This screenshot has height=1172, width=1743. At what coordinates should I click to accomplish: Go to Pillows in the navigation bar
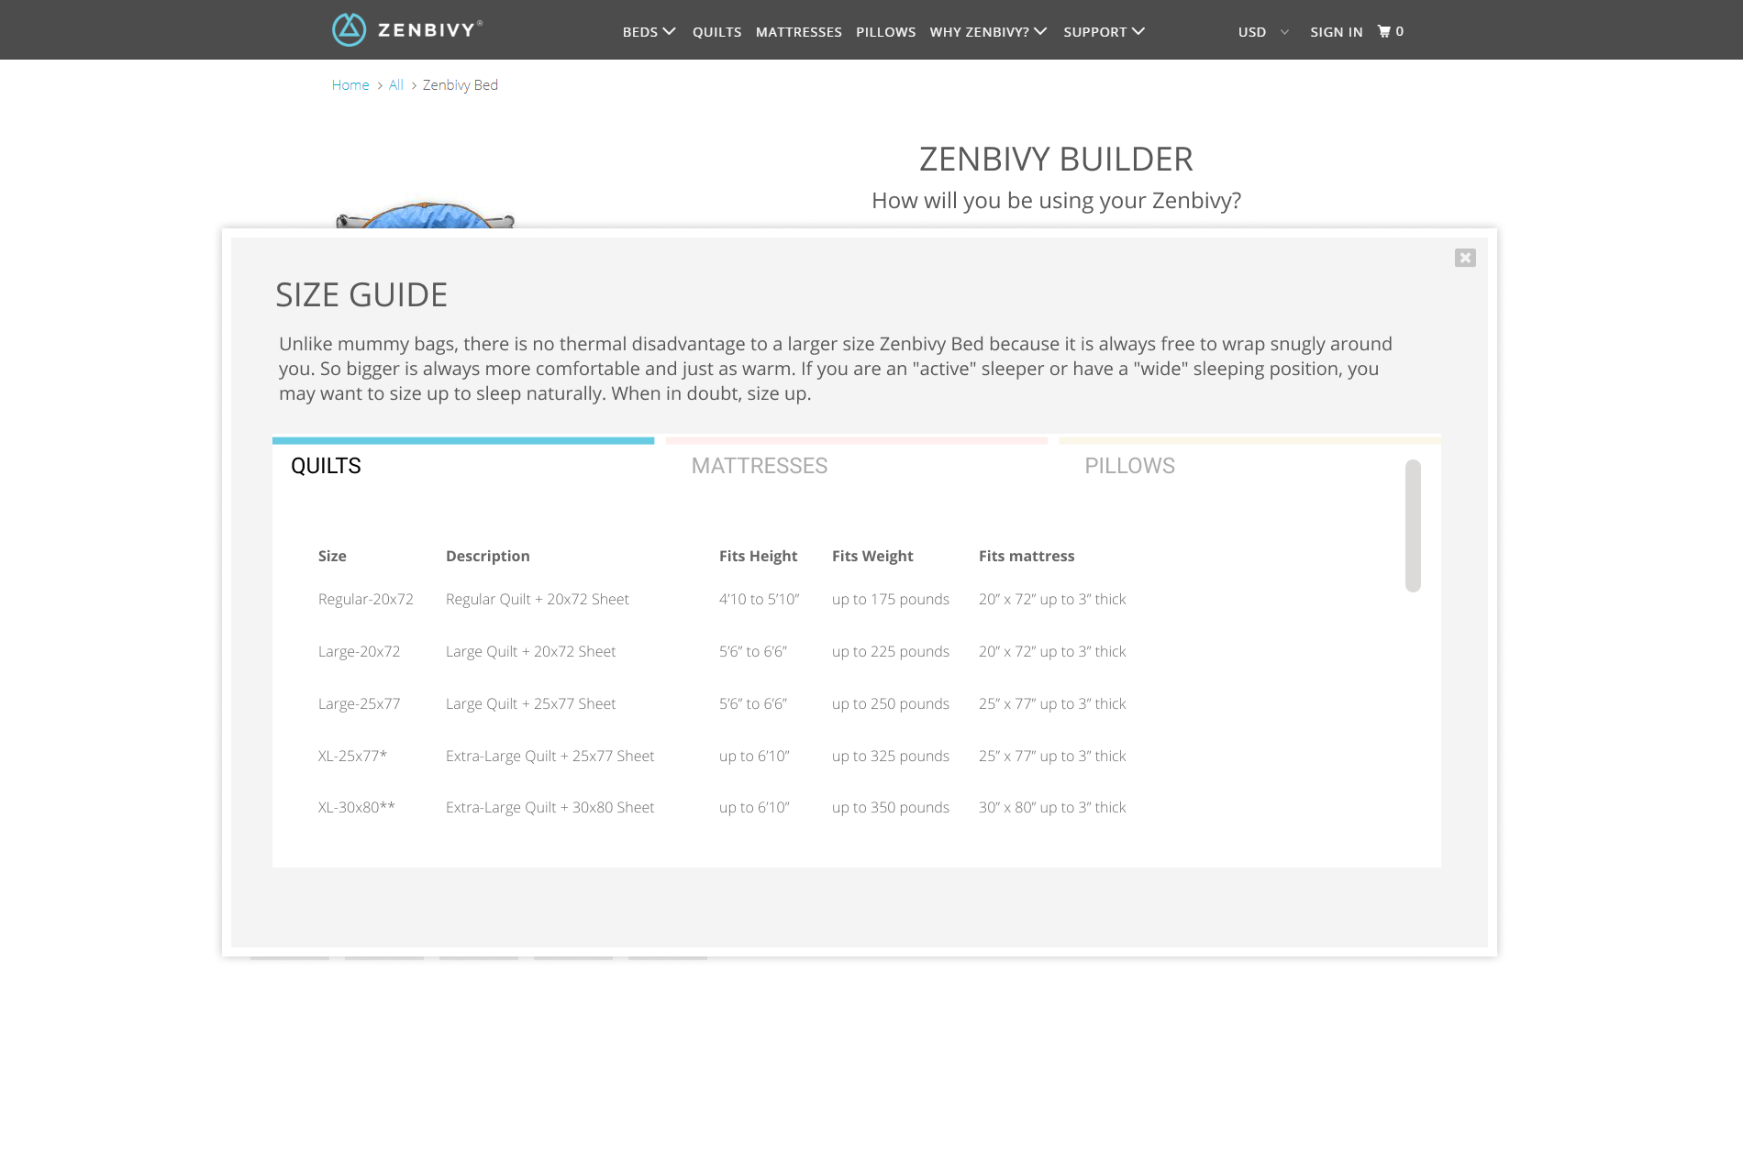(x=885, y=31)
